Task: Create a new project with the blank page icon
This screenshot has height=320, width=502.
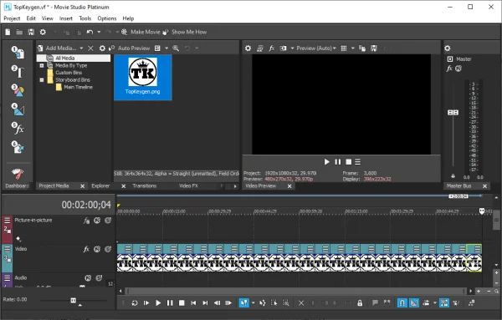Action: point(8,32)
